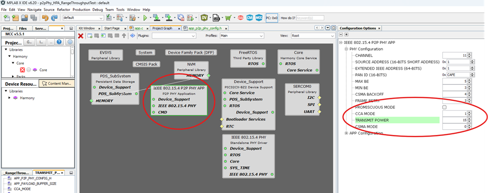Click the green Run Project play icon

point(145,18)
